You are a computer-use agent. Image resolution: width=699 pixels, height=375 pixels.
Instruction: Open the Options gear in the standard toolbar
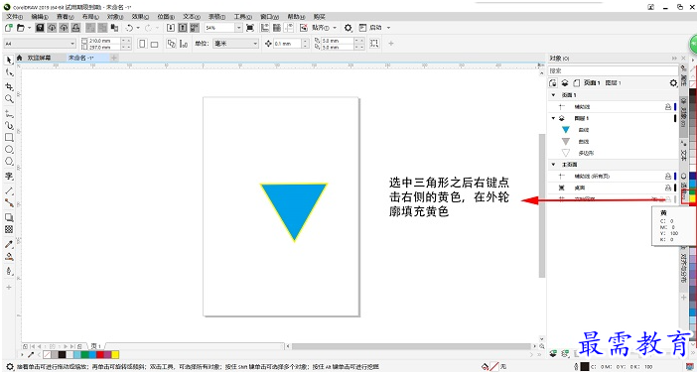pos(349,28)
